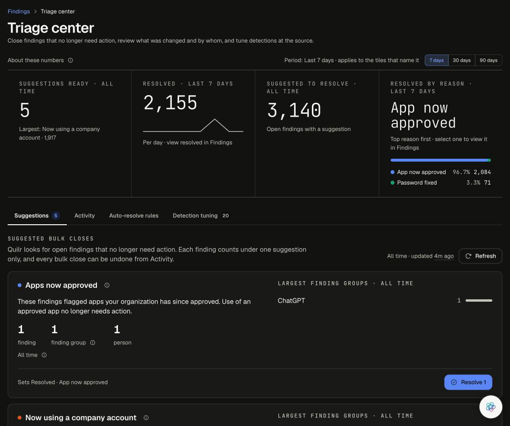Click the 2,084 count value
Viewport: 510px width, 426px height.
pyautogui.click(x=482, y=172)
